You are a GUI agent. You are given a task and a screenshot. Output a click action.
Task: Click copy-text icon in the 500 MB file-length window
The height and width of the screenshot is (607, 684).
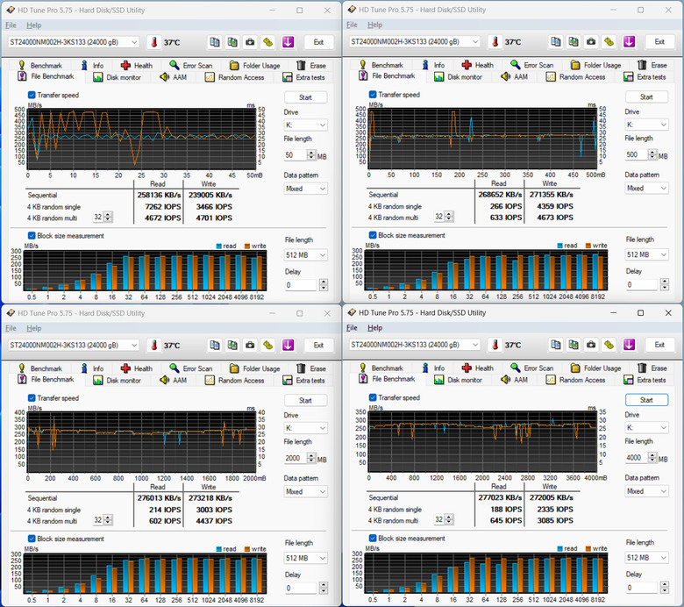556,41
